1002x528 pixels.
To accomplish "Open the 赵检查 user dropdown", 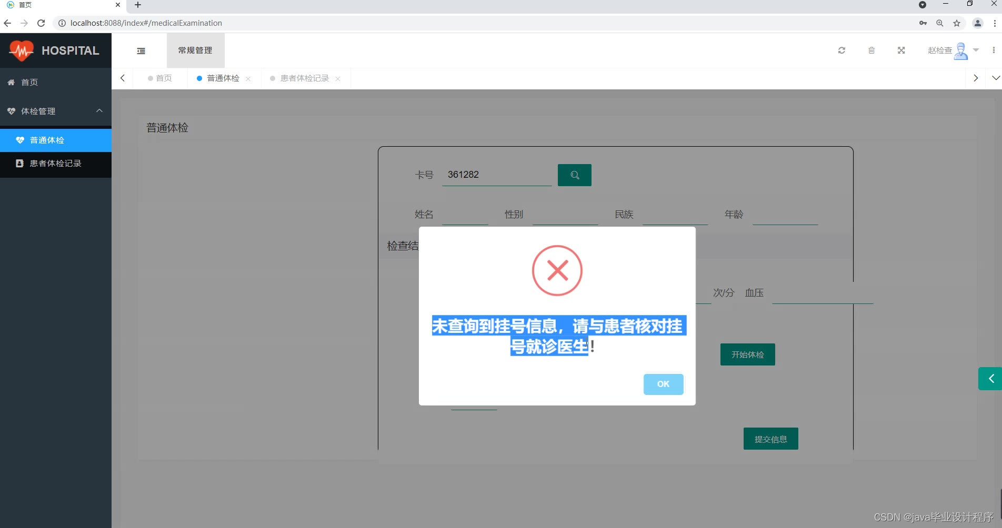I will pyautogui.click(x=953, y=50).
